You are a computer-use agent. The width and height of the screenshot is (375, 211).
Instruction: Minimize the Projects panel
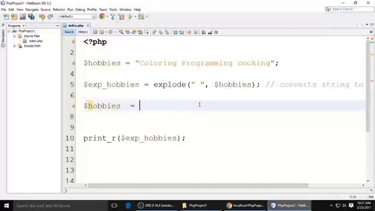57,26
